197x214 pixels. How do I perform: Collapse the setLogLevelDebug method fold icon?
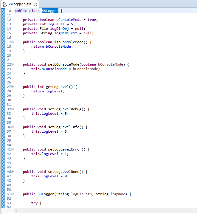[12, 109]
